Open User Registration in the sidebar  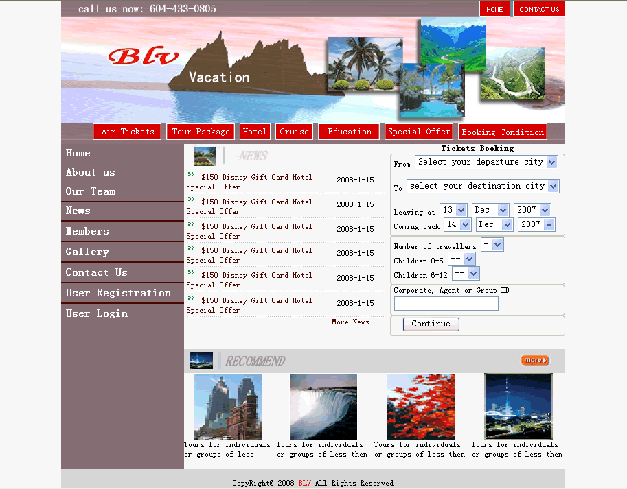pyautogui.click(x=118, y=293)
